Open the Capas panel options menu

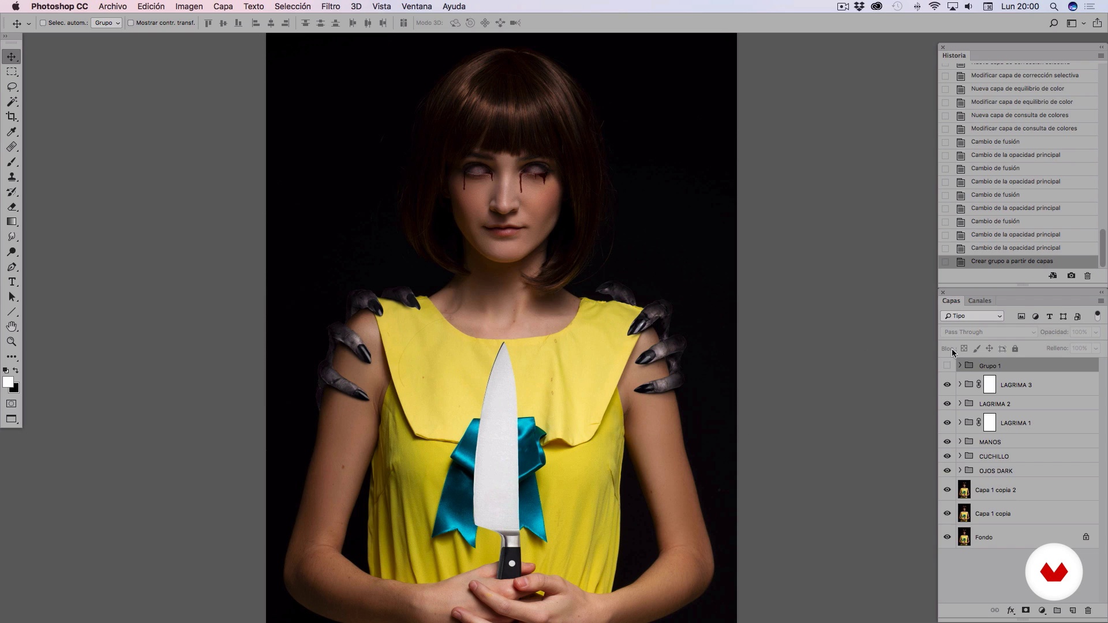(x=1100, y=301)
